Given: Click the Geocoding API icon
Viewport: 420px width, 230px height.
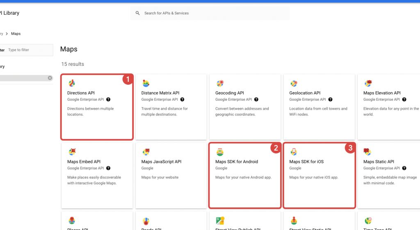Looking at the screenshot, I should pyautogui.click(x=220, y=83).
